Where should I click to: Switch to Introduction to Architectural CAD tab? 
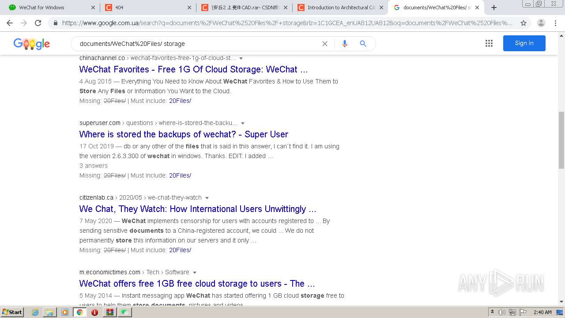tap(339, 8)
